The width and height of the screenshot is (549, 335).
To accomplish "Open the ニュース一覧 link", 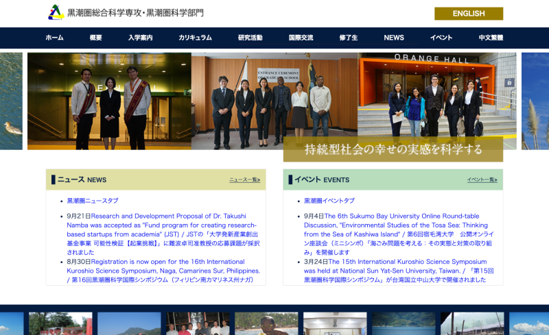I will 245,179.
